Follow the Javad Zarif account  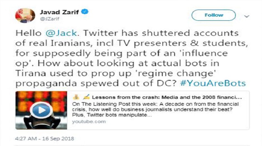tap(213, 15)
